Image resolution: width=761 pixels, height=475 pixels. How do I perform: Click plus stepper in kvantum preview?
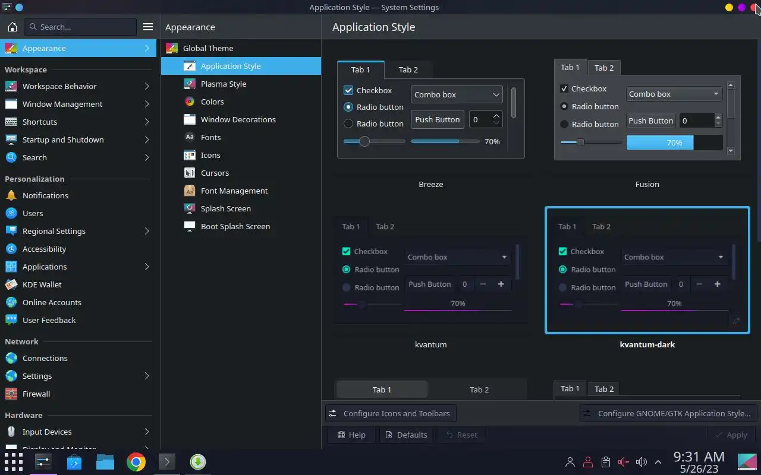(501, 284)
